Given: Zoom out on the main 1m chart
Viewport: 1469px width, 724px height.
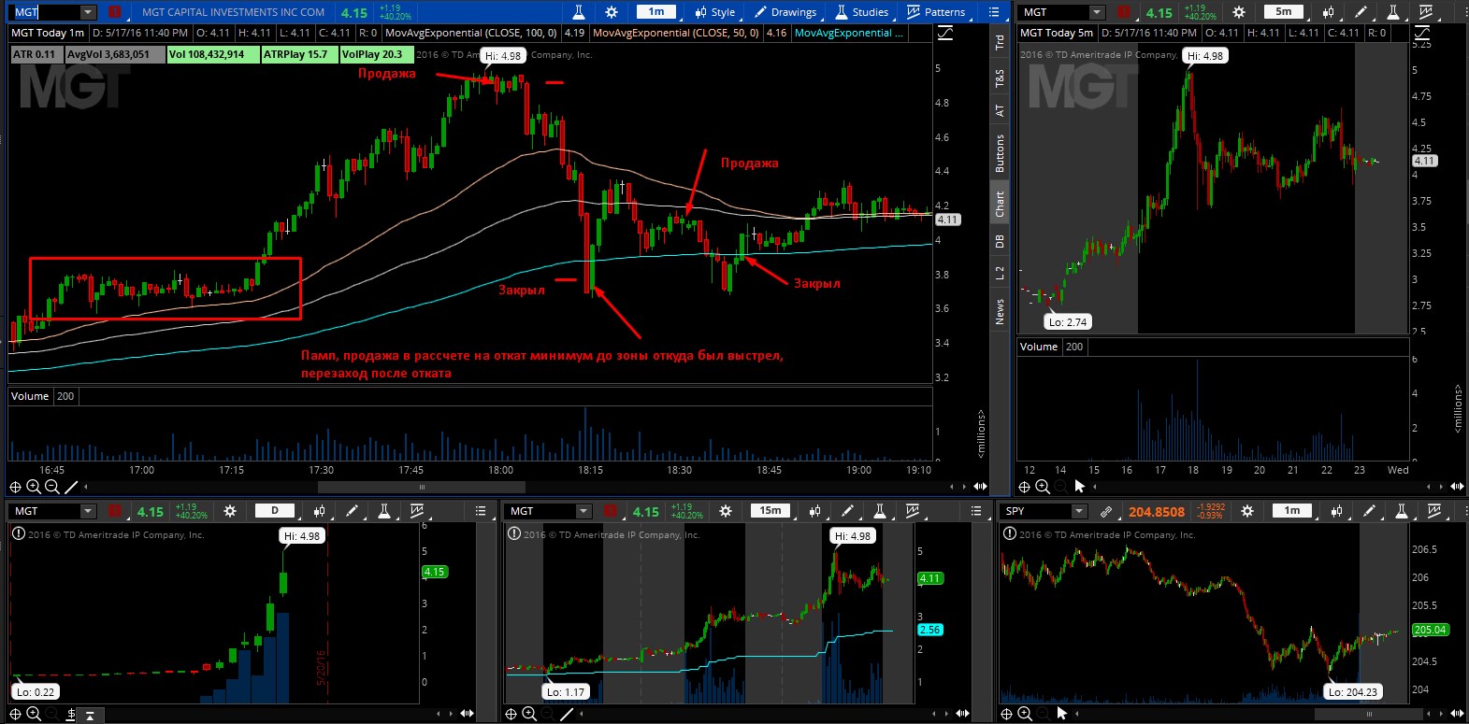Looking at the screenshot, I should 52,487.
